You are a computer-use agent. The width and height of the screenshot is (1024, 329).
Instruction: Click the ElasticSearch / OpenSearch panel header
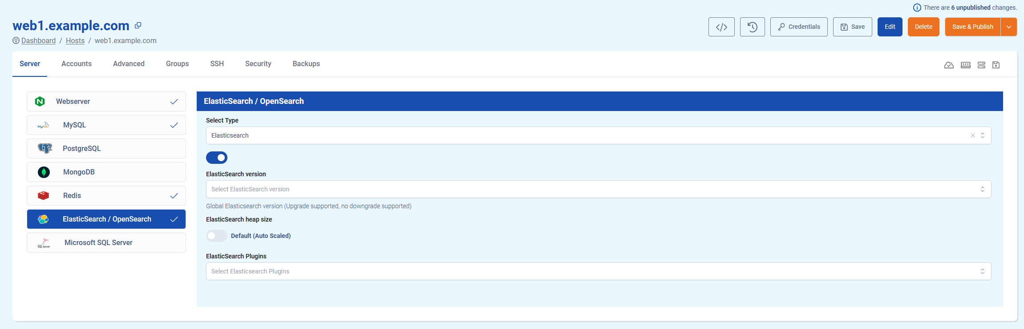click(x=600, y=101)
